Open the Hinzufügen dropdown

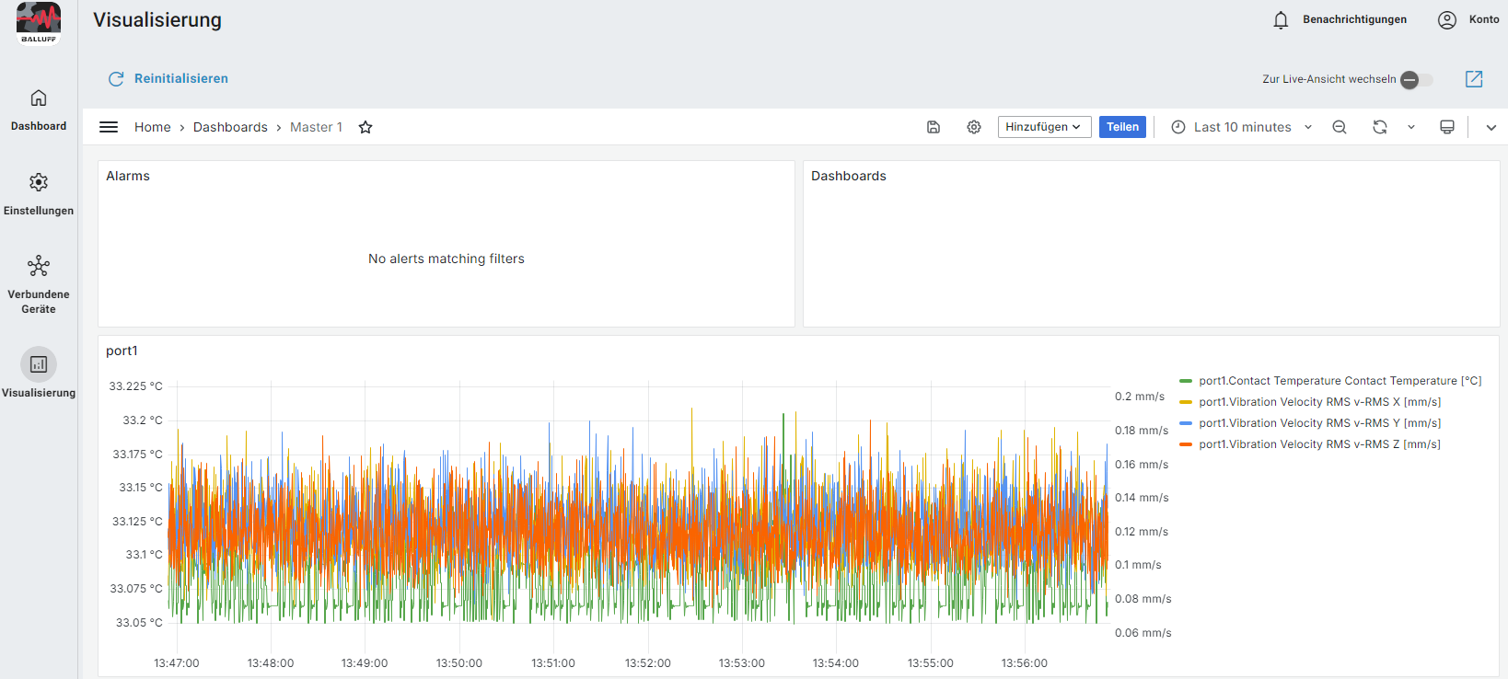click(x=1044, y=127)
